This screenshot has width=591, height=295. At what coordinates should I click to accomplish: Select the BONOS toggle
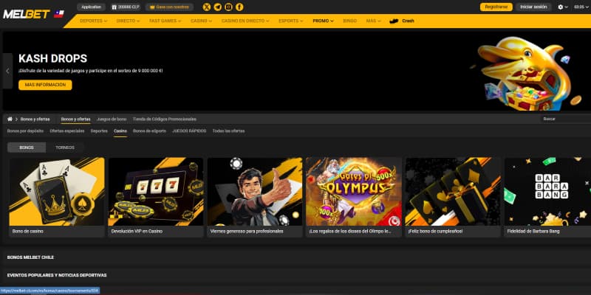27,147
